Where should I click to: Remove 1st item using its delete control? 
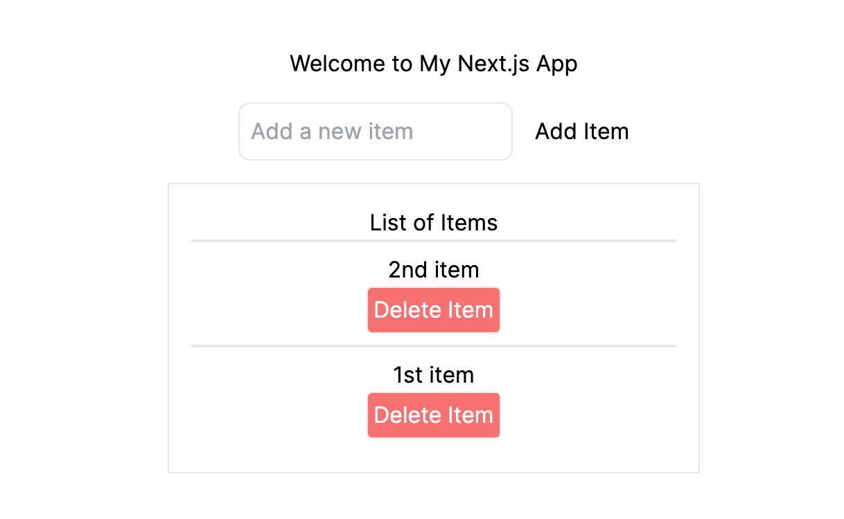[434, 415]
